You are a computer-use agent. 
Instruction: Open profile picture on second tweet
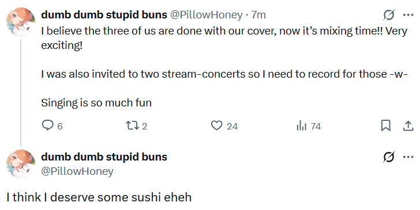coord(21,164)
